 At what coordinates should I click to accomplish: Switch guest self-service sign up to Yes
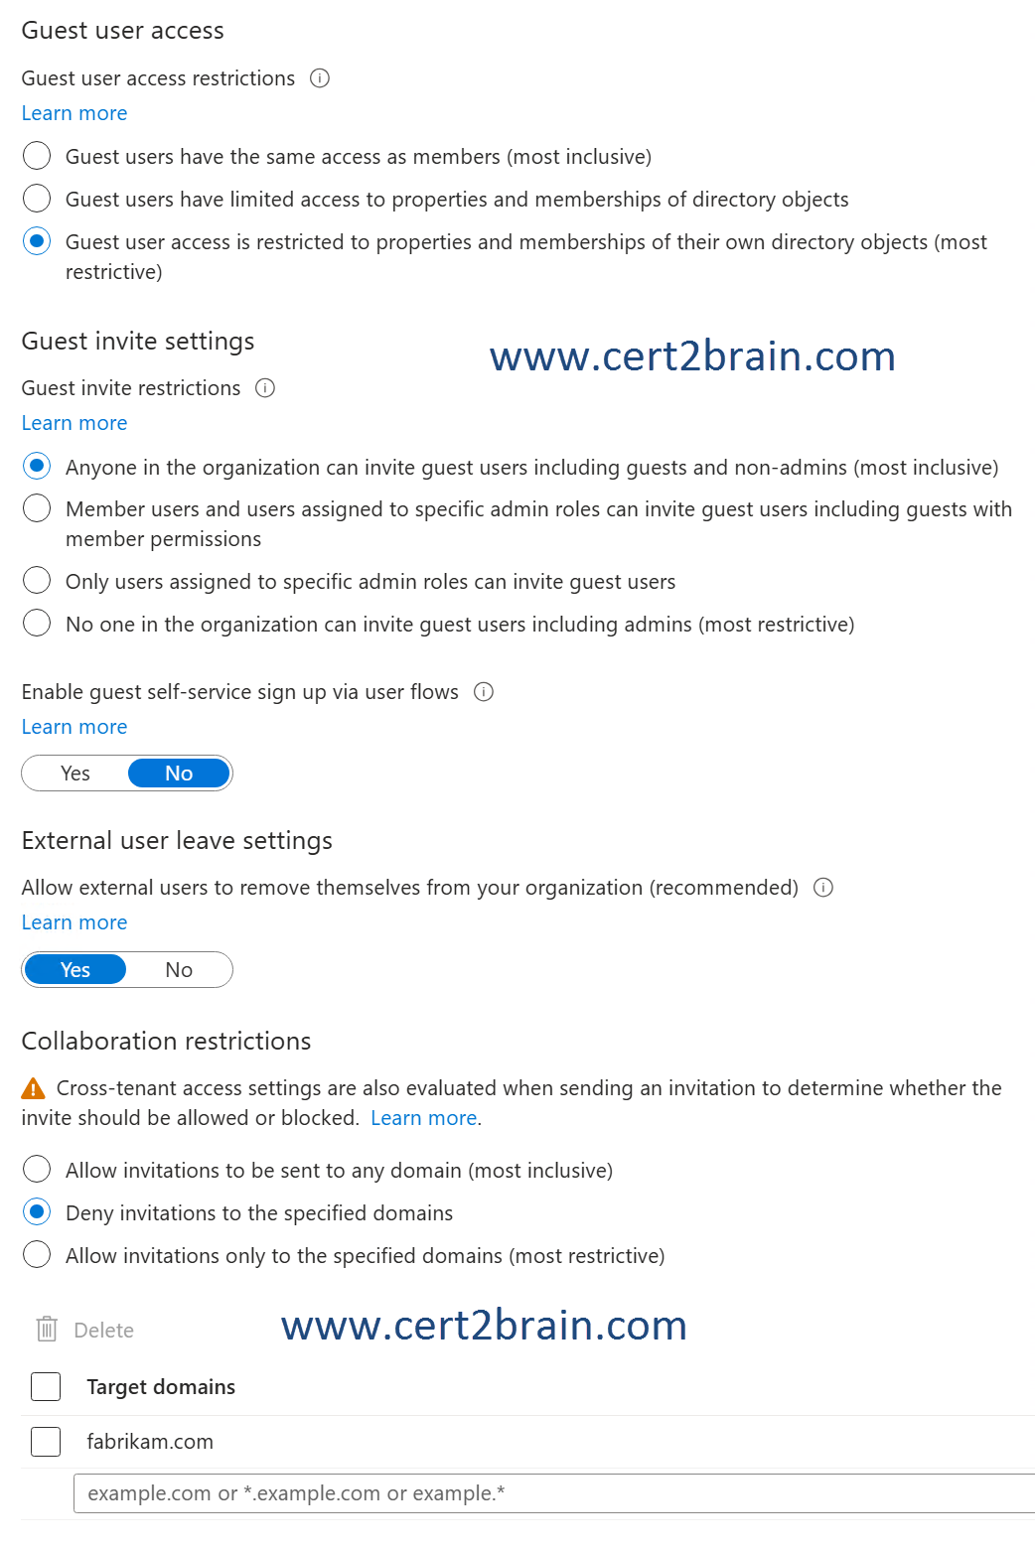75,774
